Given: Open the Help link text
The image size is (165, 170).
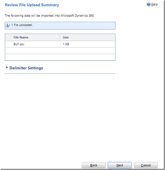Looking at the screenshot, I should click(154, 5).
